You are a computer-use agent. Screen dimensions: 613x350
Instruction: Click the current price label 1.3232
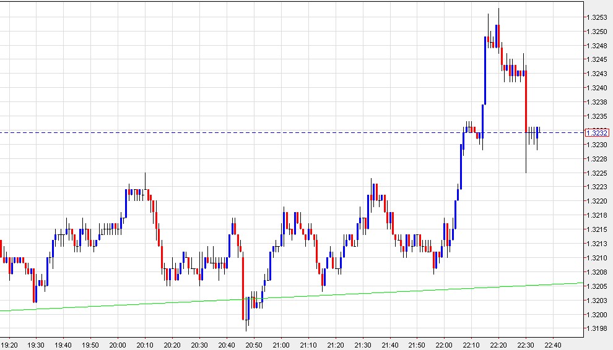[597, 133]
